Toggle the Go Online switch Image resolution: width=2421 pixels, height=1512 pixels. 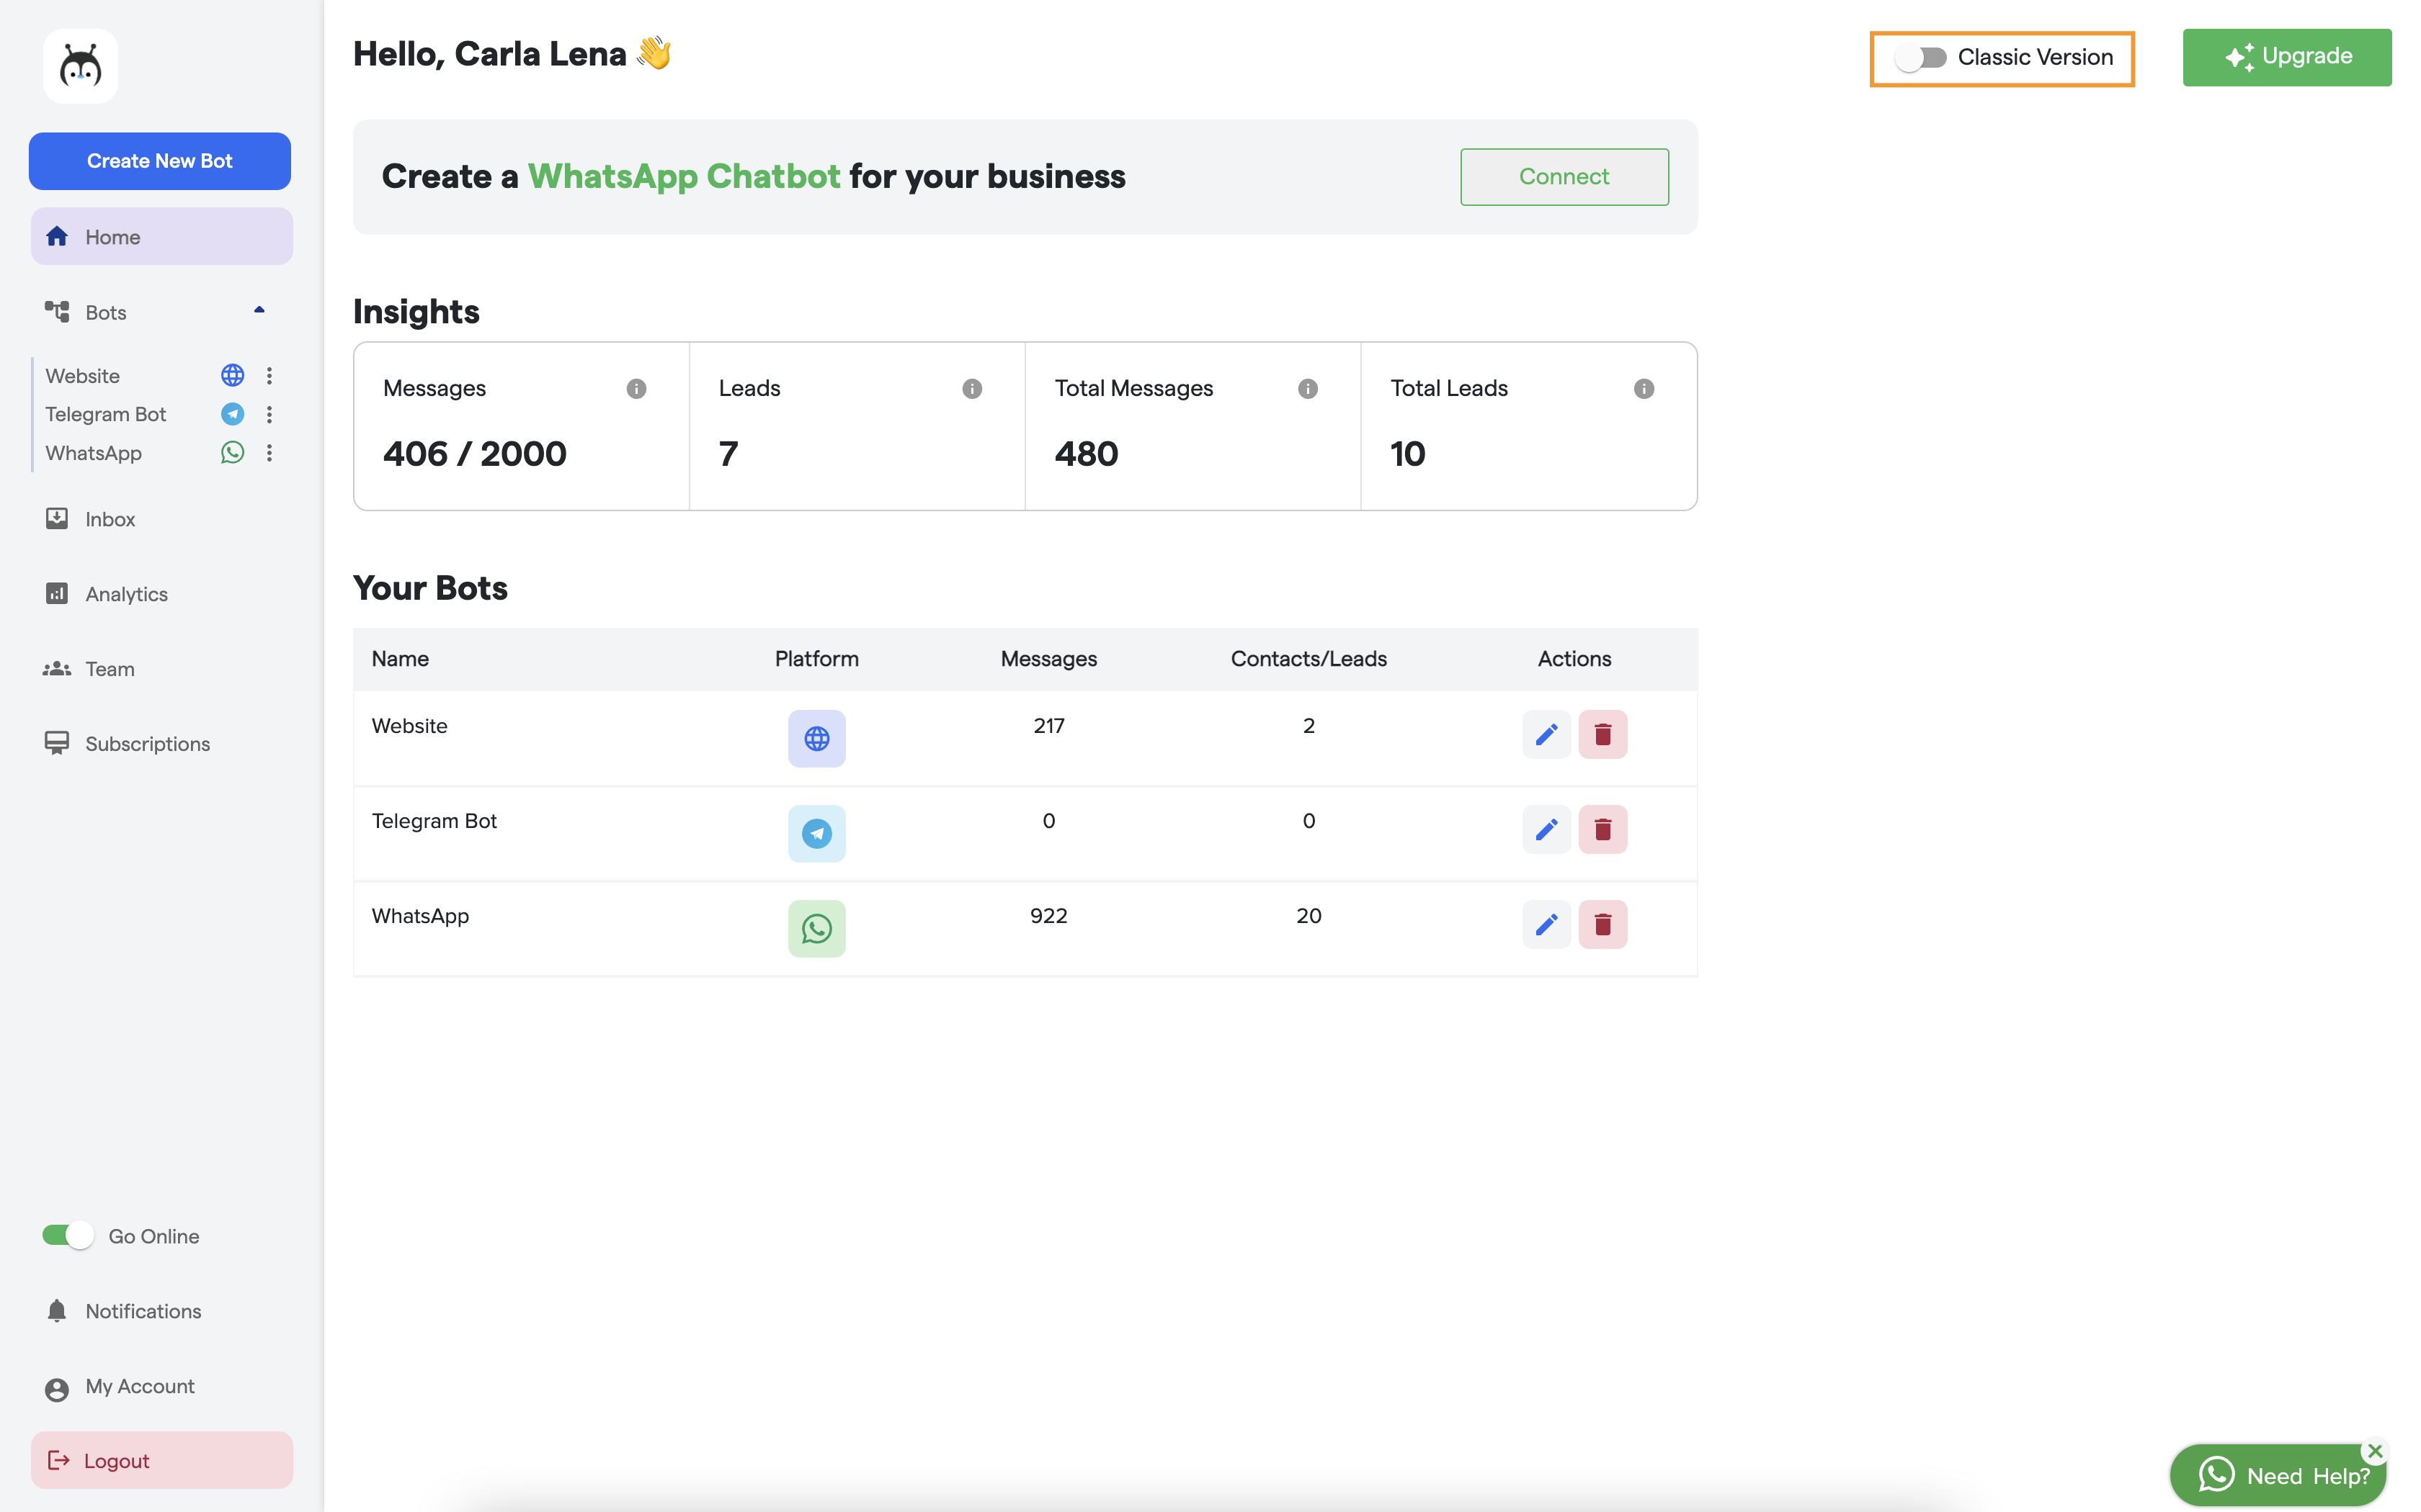68,1235
